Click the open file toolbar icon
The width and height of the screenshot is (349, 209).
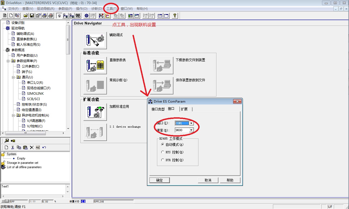[x=26, y=16]
